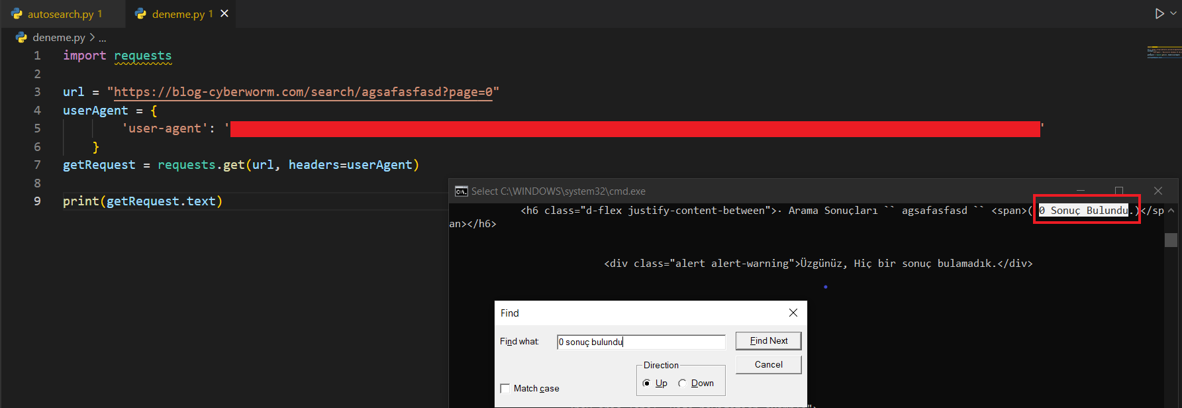This screenshot has width=1182, height=408.
Task: Select the deneme.py tab
Action: point(175,14)
